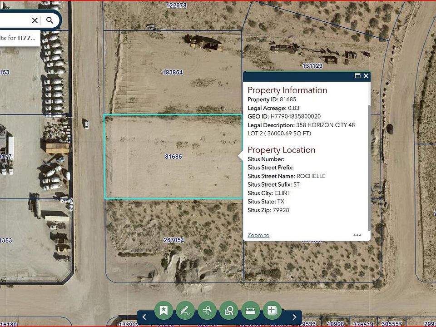Open the Bookmark widget in bottom toolbar
436x327 pixels.
point(163,310)
